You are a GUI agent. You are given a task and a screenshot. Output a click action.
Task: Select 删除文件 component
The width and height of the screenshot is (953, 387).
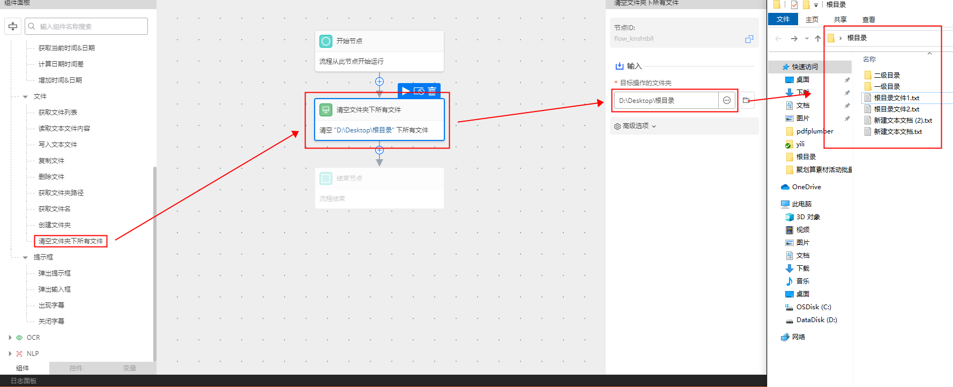tap(51, 177)
